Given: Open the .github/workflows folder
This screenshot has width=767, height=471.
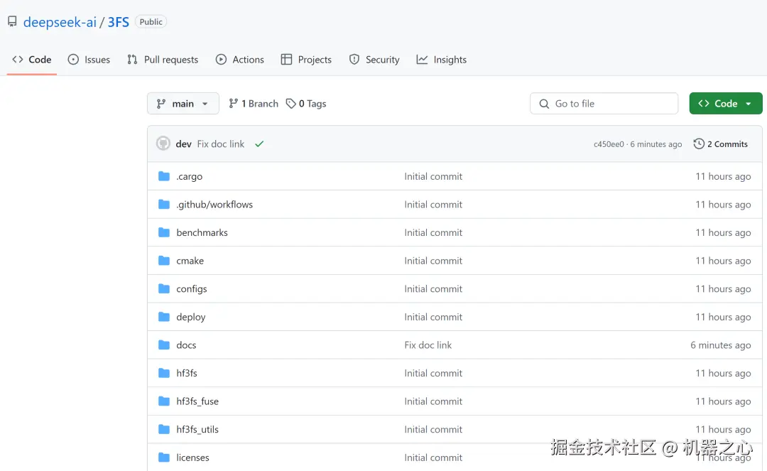Looking at the screenshot, I should tap(214, 205).
